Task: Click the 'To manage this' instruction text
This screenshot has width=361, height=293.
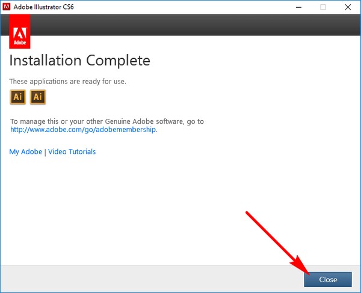Action: [x=107, y=121]
